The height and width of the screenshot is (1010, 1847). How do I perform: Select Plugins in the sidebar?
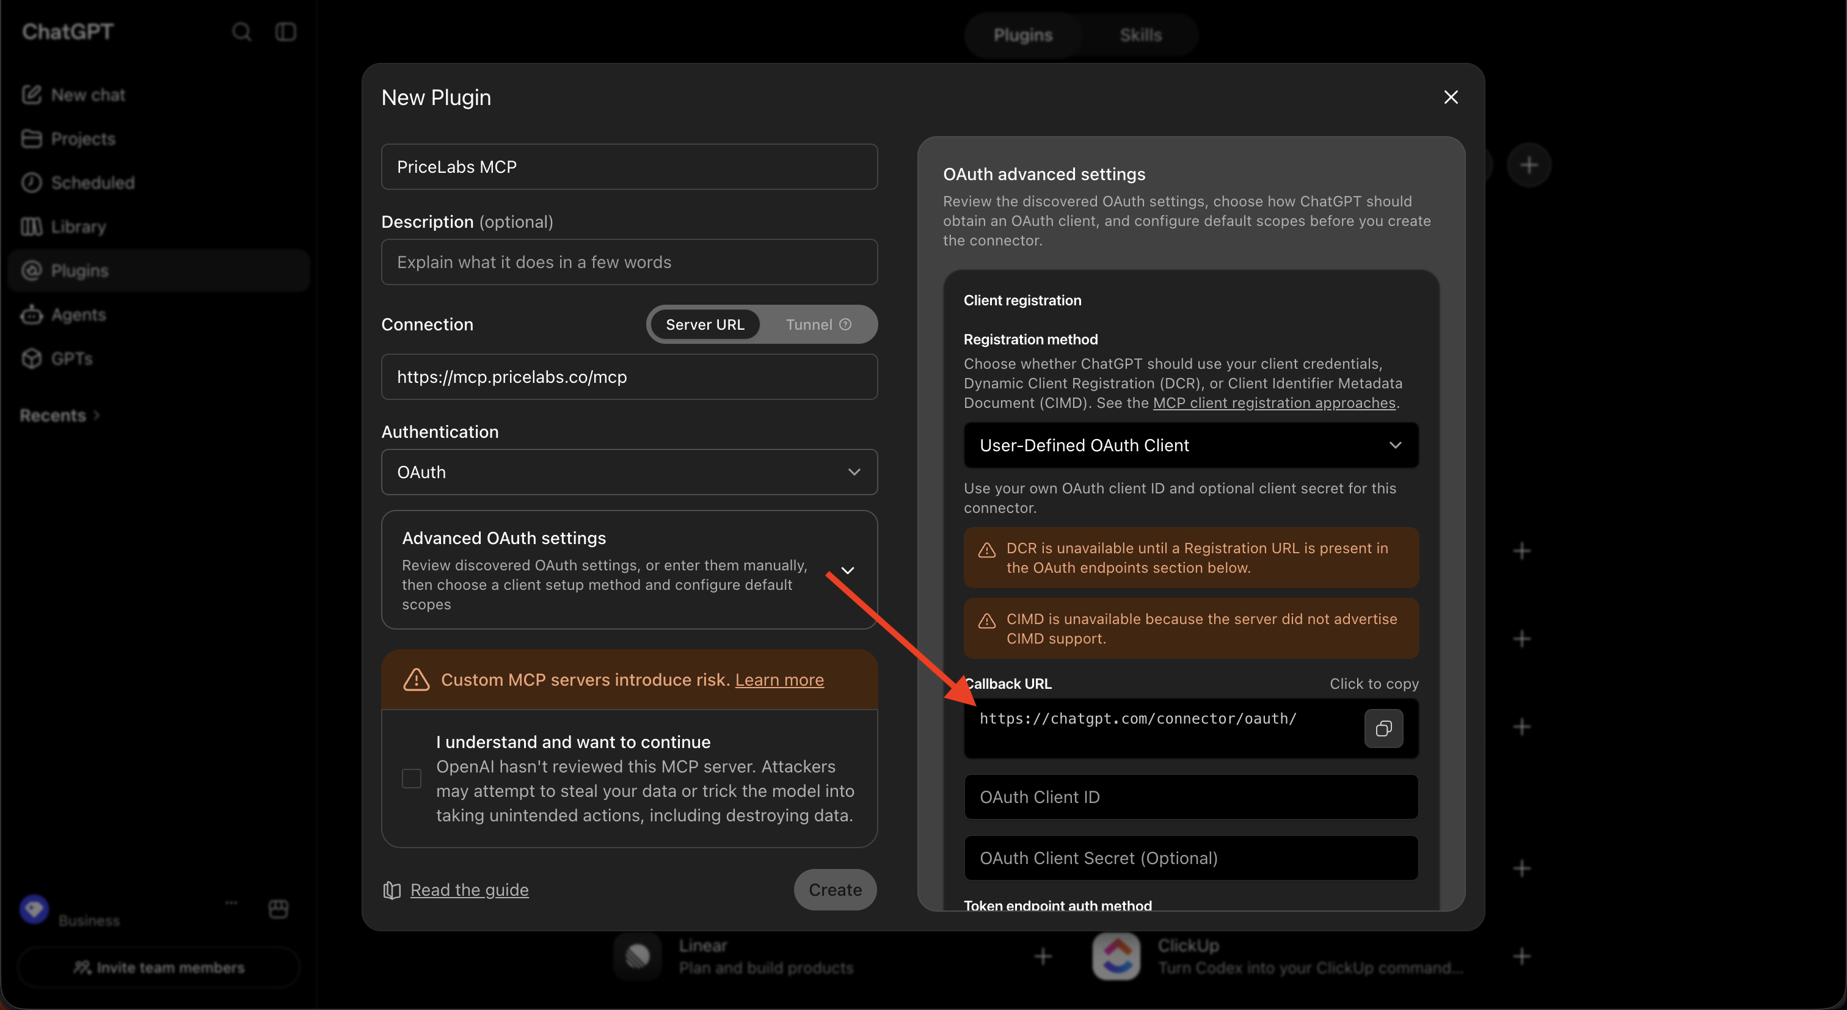(x=158, y=271)
